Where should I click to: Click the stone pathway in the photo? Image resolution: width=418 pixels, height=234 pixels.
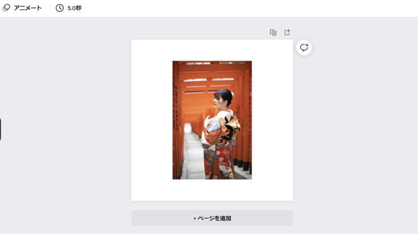point(193,154)
